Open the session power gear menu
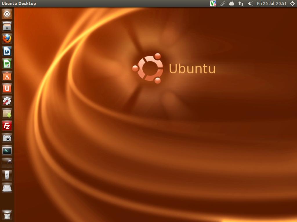 pos(292,3)
